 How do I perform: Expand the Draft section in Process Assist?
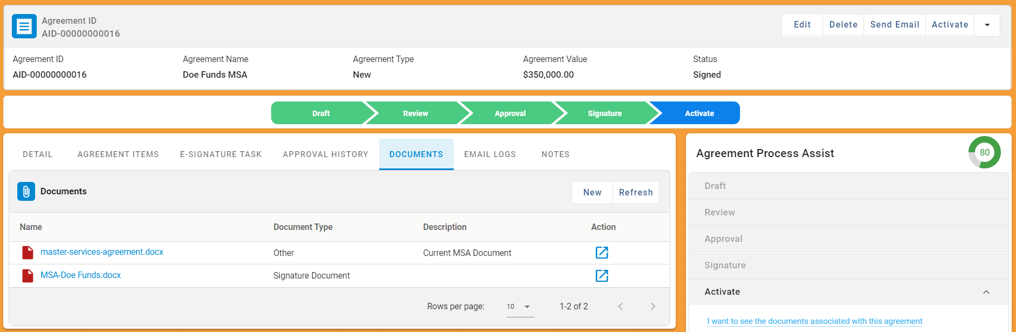click(x=848, y=186)
